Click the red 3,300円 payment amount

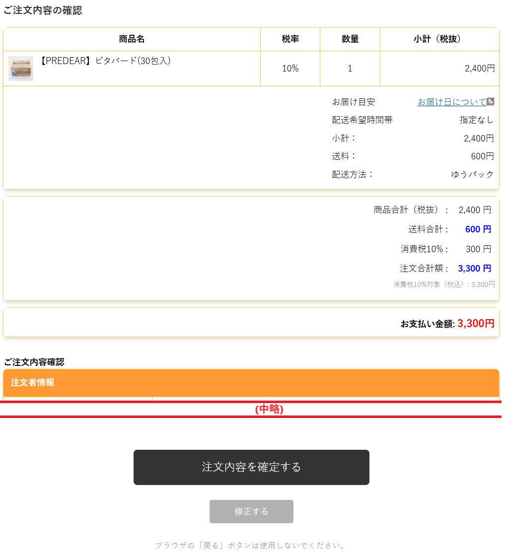pyautogui.click(x=476, y=324)
